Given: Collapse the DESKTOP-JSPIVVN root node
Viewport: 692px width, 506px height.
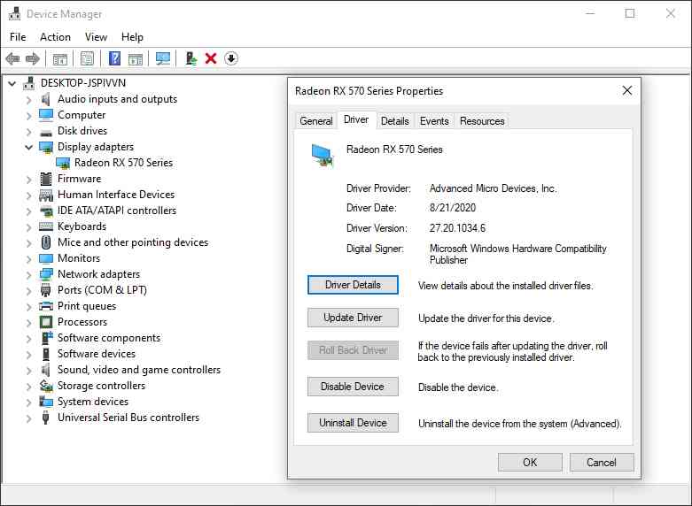Looking at the screenshot, I should [x=12, y=83].
